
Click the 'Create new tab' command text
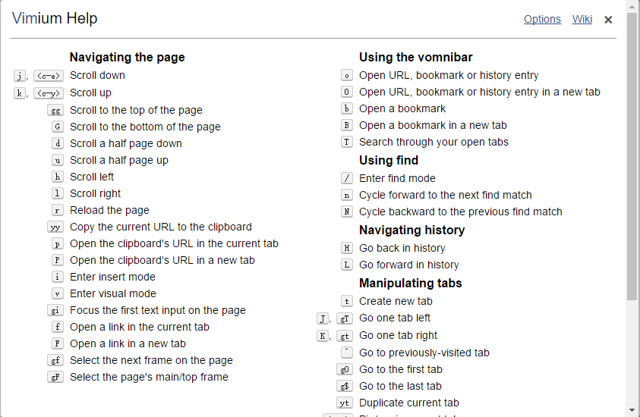pos(396,301)
